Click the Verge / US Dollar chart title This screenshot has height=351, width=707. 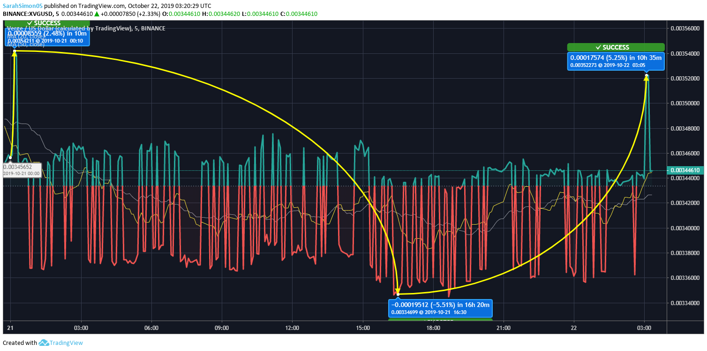coord(86,28)
